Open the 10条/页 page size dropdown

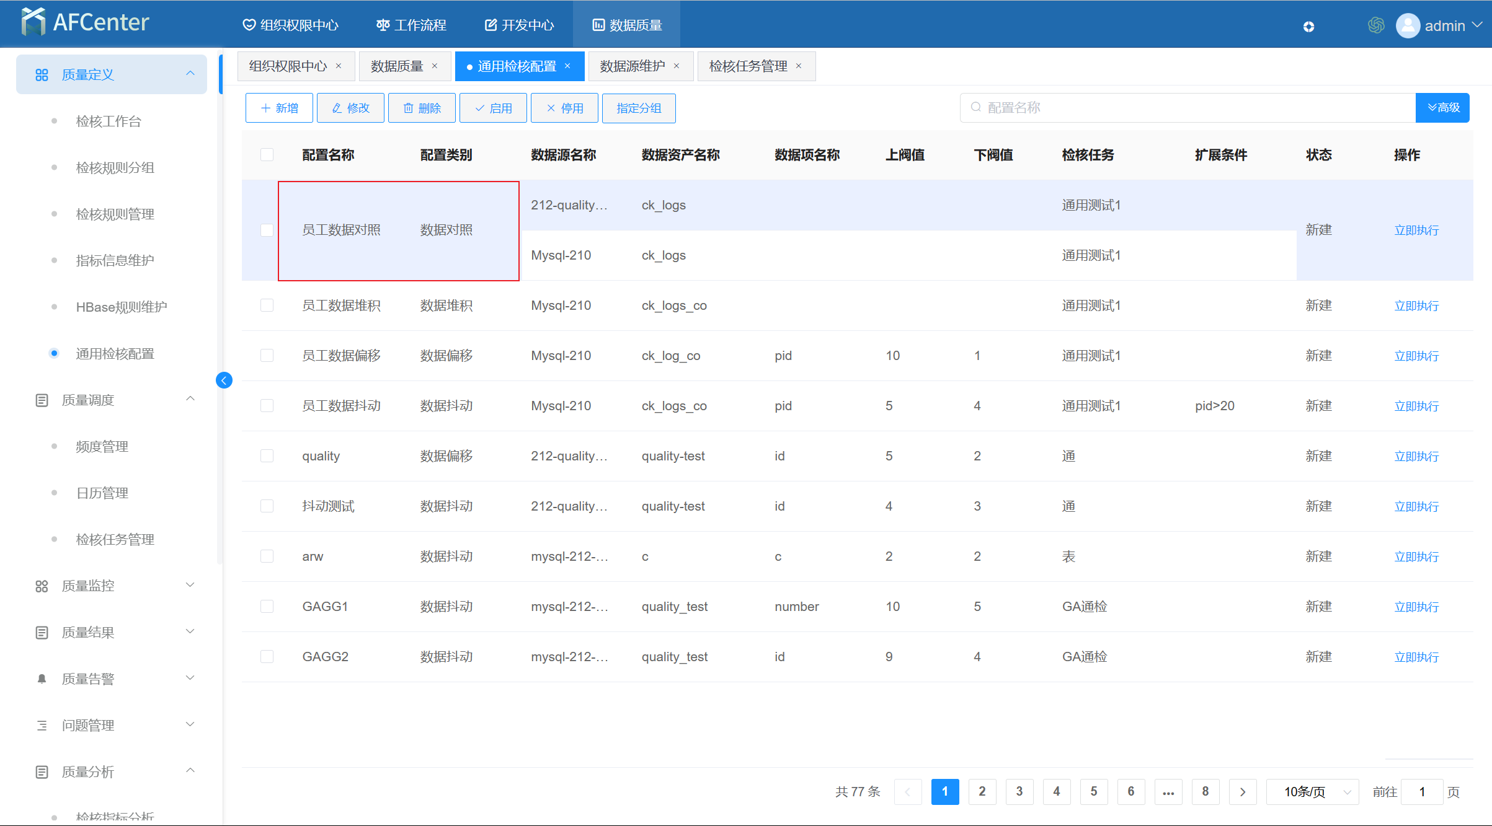click(x=1312, y=792)
